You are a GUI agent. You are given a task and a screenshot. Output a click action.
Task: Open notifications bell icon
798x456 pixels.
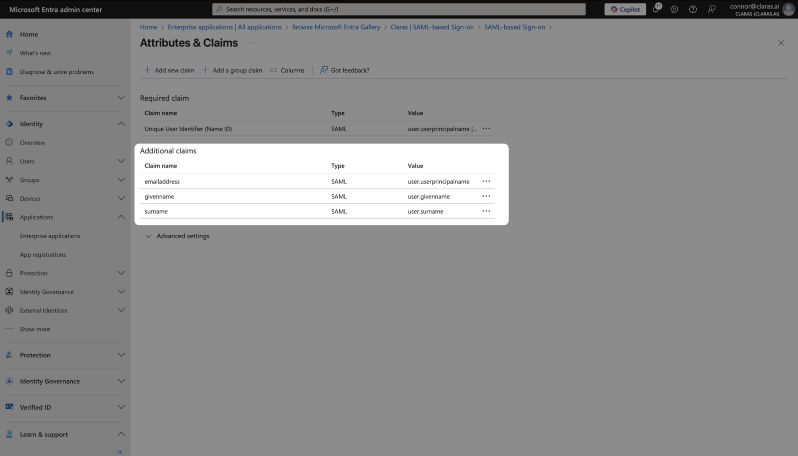(x=656, y=9)
